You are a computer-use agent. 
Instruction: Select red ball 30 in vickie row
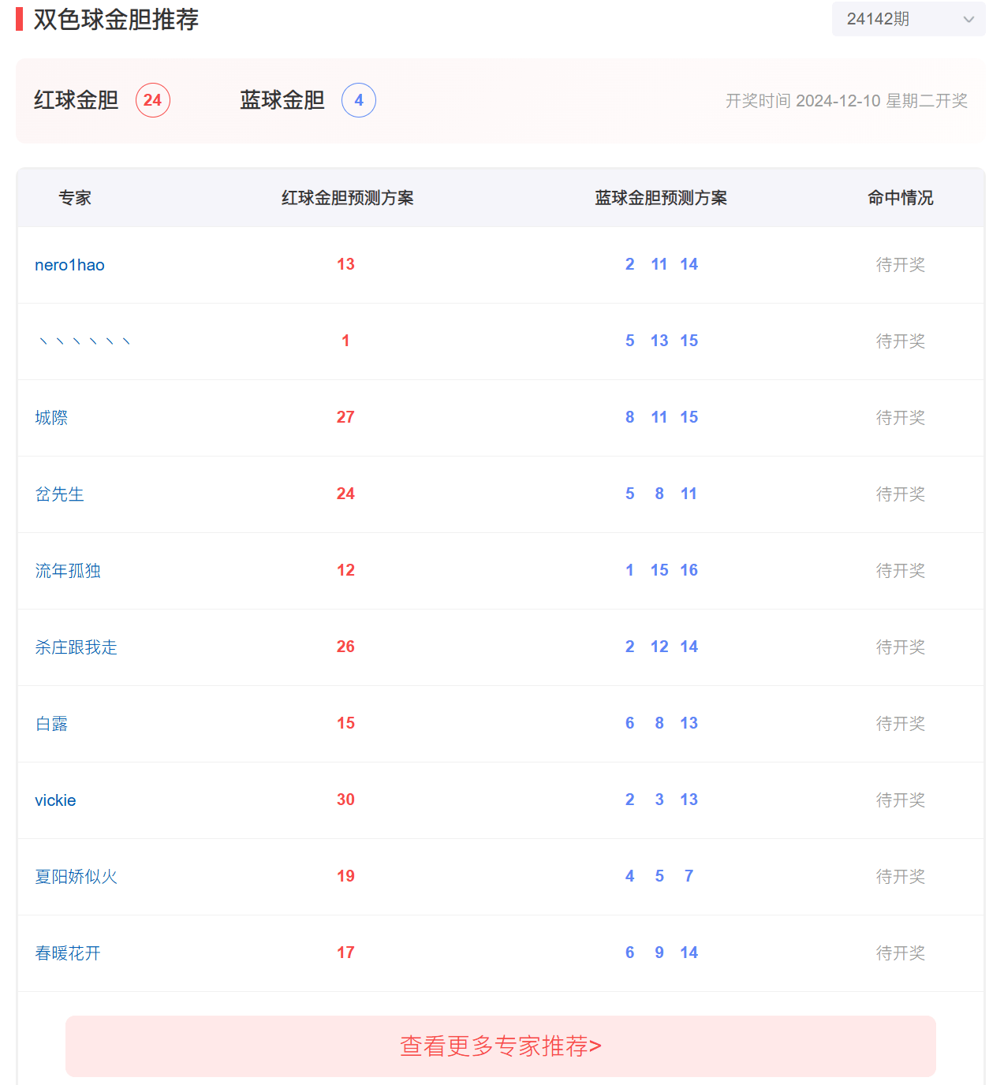tap(345, 800)
